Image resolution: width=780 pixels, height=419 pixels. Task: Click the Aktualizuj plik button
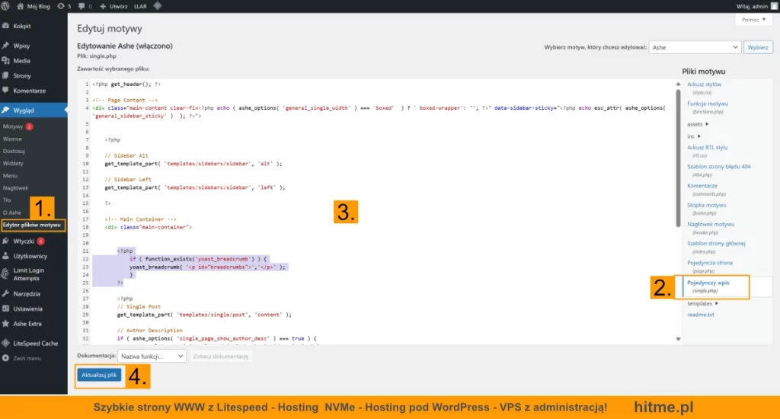(x=99, y=375)
